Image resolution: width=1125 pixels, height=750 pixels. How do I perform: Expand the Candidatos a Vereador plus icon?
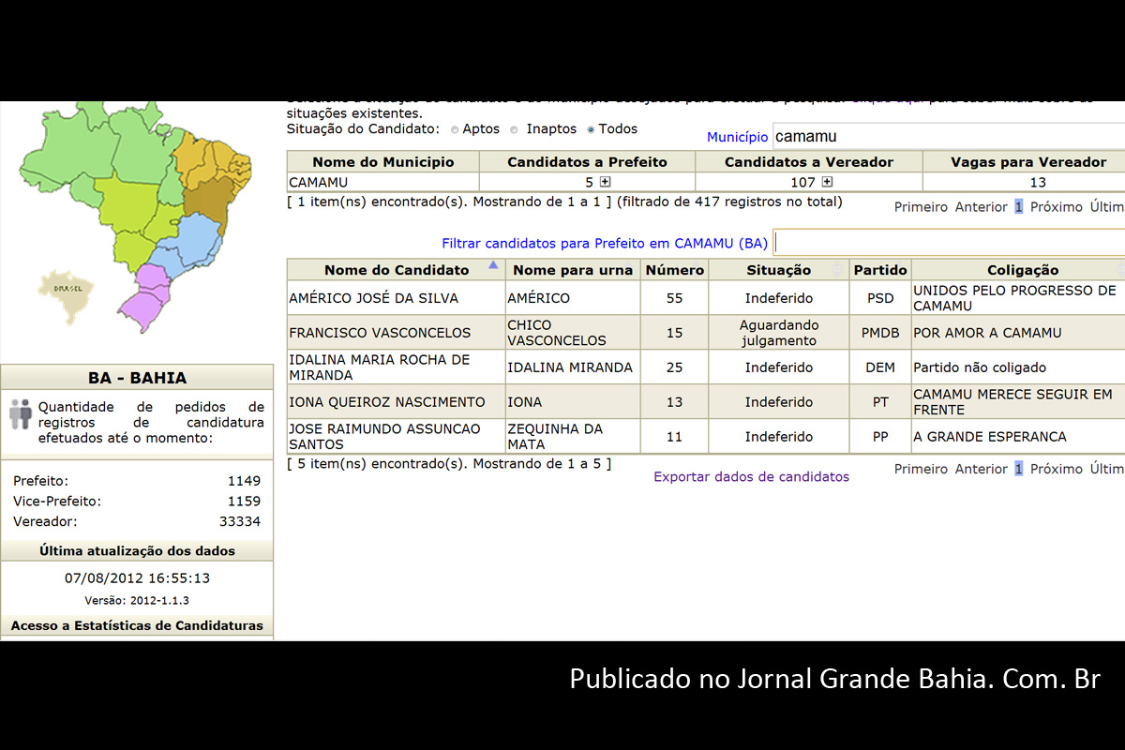[x=827, y=182]
